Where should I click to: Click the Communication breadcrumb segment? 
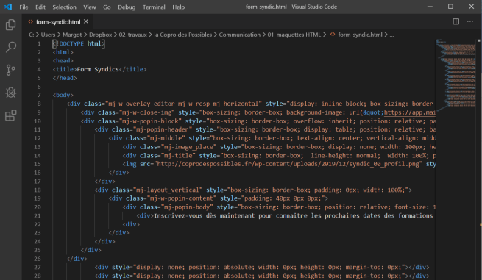click(239, 35)
